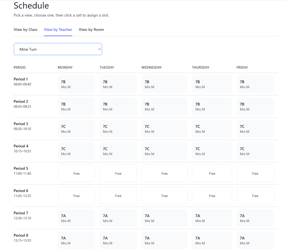Assign the Free slot Monday Period 6
This screenshot has height=251, width=286.
pyautogui.click(x=76, y=196)
